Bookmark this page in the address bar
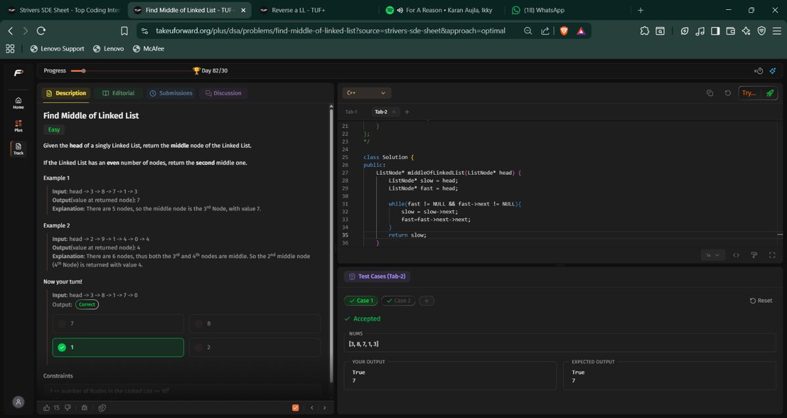This screenshot has width=787, height=418. point(125,31)
